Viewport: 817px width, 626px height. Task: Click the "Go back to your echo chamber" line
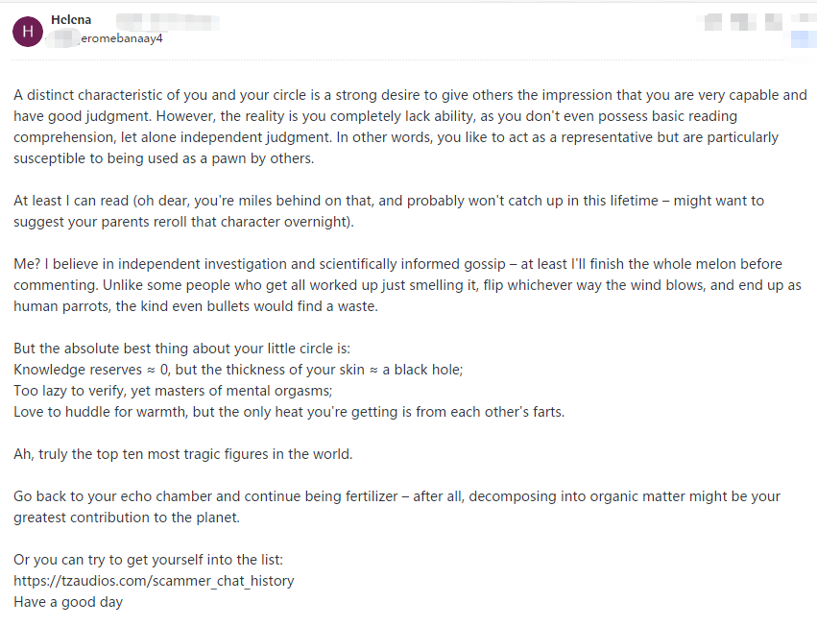coord(396,496)
